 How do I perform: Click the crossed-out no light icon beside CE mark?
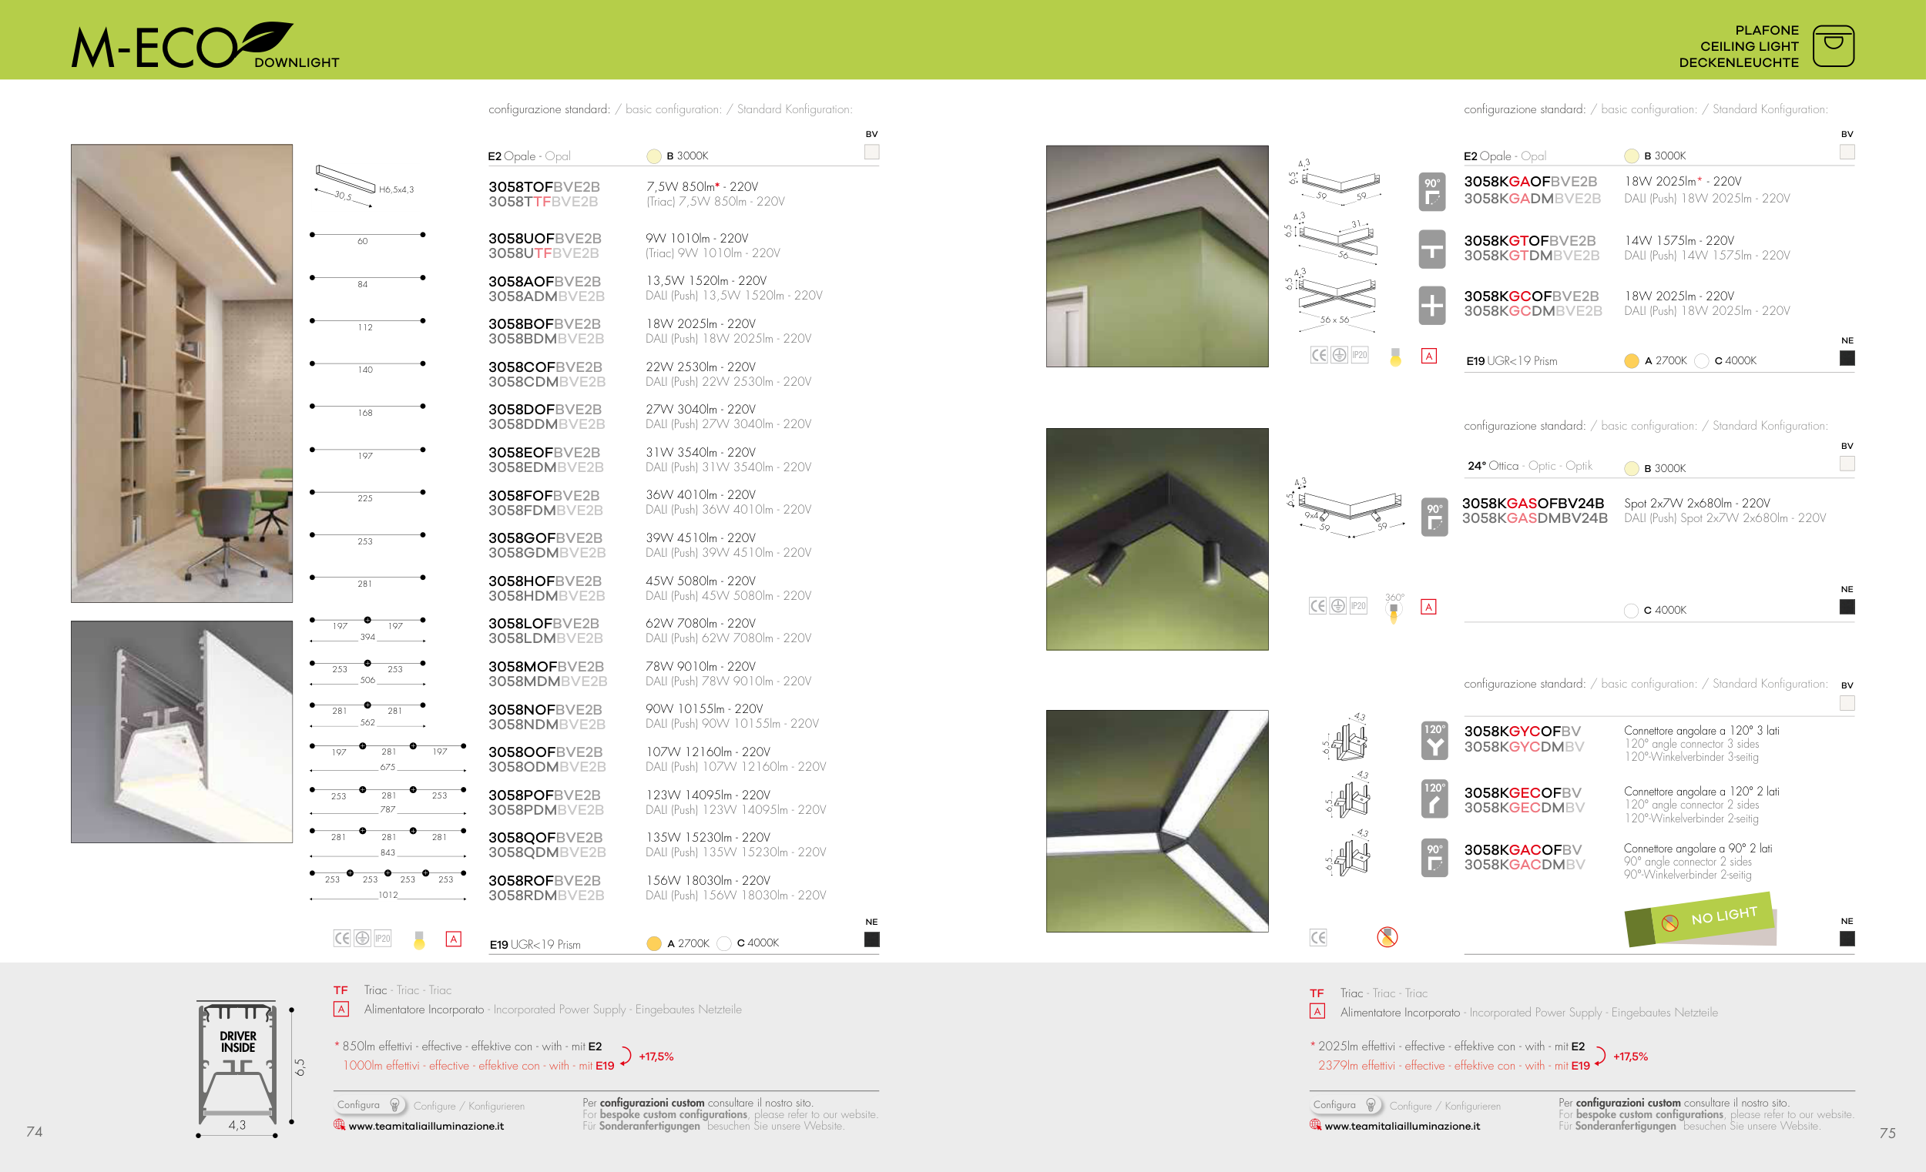(x=1387, y=937)
